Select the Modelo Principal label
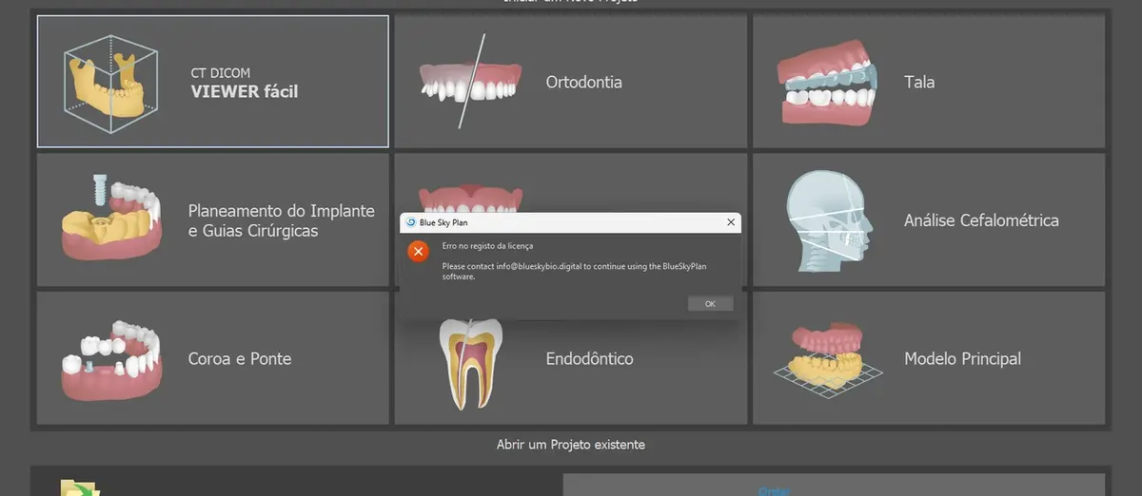The image size is (1142, 496). tap(962, 358)
